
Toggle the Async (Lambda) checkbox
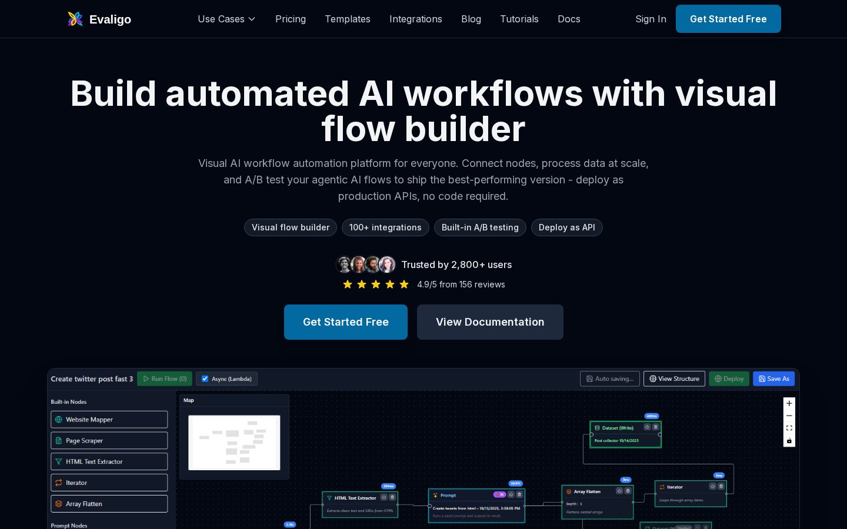tap(205, 379)
